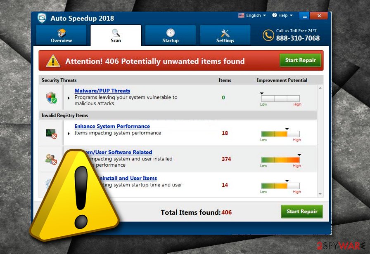The image size is (370, 254).
Task: Click the Auto Speedup shield logo
Action: tap(42, 18)
